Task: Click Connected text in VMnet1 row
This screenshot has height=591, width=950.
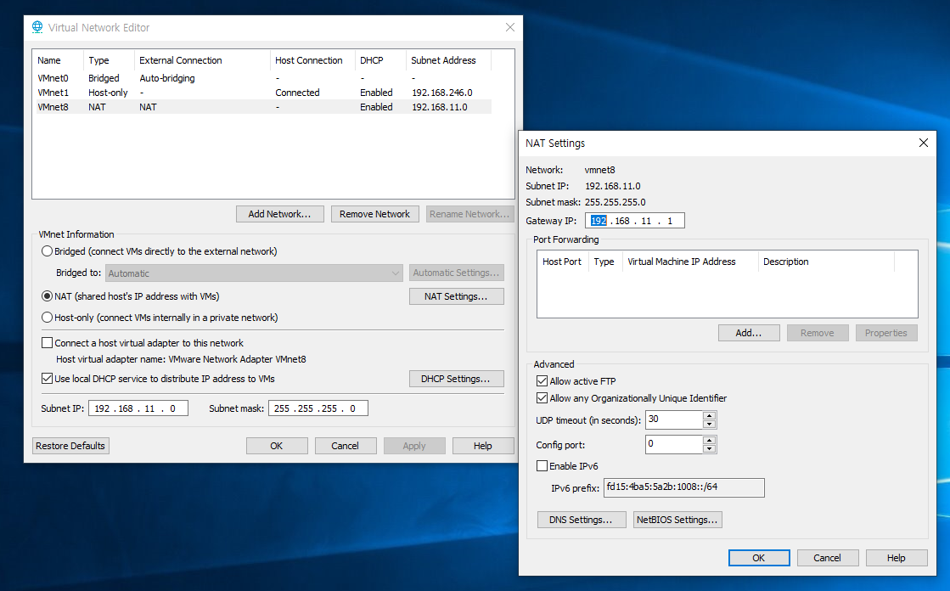Action: tap(297, 93)
